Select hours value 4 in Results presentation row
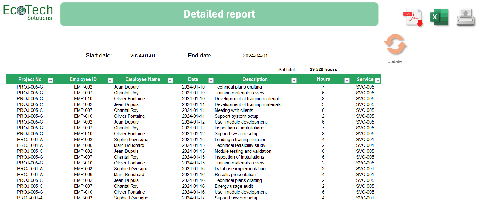 pos(323,175)
